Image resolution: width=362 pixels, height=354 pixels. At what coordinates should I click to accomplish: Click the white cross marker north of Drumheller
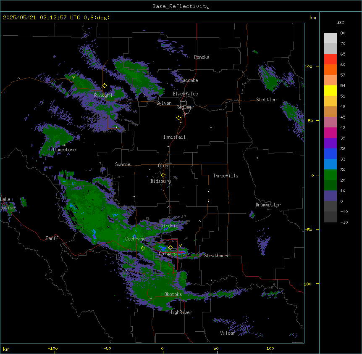(x=257, y=158)
